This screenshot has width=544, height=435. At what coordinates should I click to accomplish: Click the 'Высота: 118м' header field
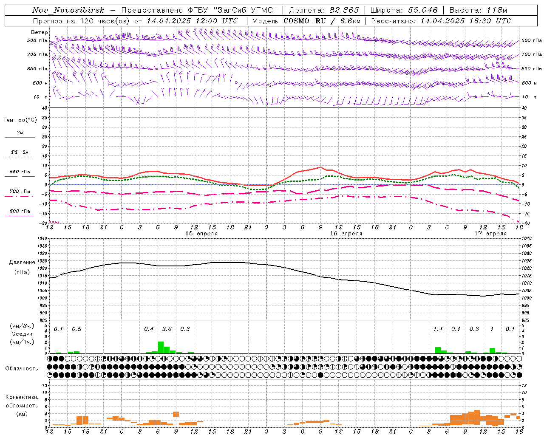click(x=478, y=10)
